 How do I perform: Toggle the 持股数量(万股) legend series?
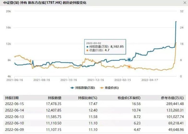coord(83,88)
